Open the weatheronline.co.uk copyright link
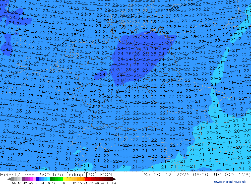 point(230,182)
